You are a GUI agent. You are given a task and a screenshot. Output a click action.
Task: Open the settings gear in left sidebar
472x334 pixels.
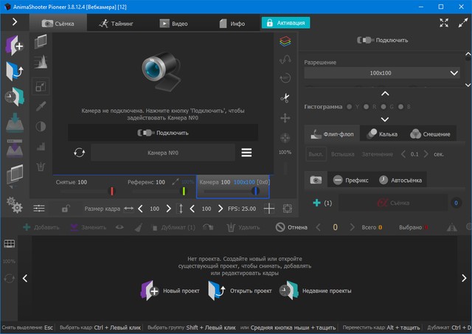coord(14,204)
